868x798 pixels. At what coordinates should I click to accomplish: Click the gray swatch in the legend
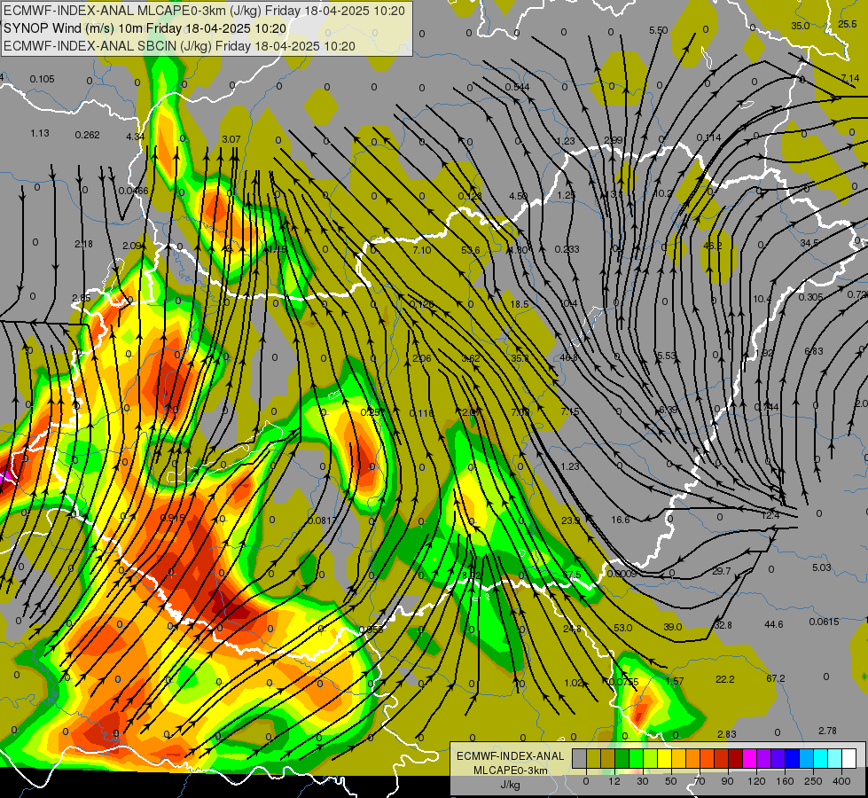pos(580,758)
